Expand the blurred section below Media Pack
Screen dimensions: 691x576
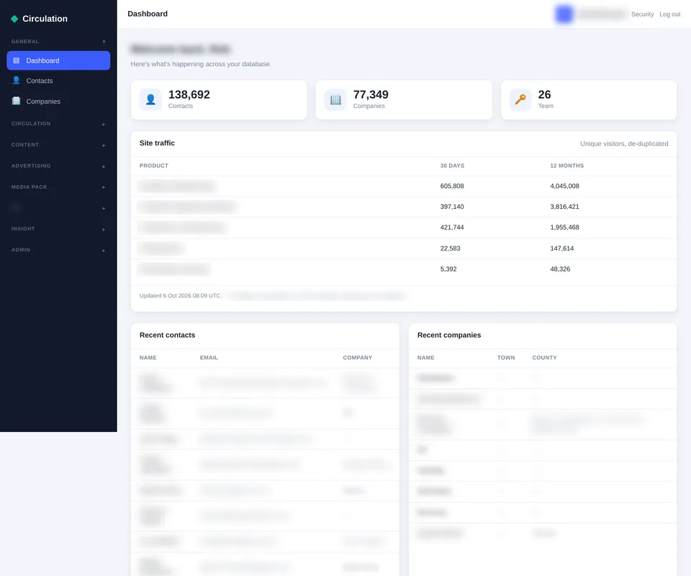[x=58, y=208]
